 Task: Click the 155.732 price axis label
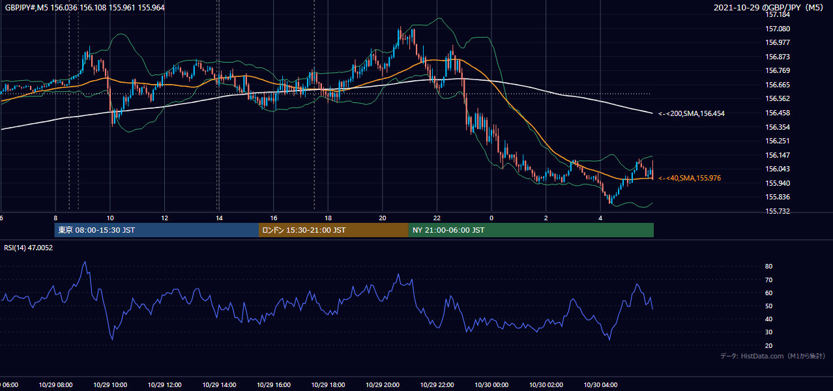(x=778, y=211)
